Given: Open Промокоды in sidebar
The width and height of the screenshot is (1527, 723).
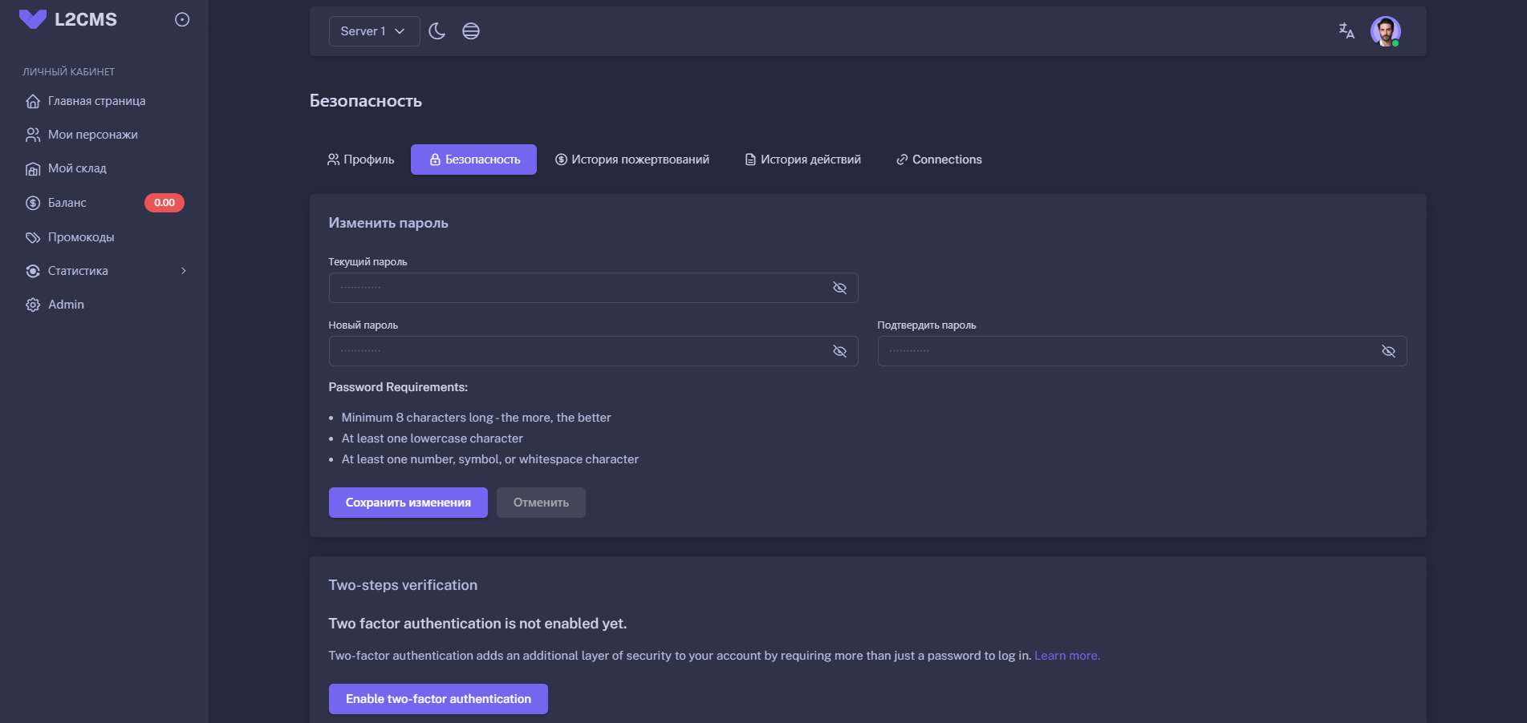Looking at the screenshot, I should 104,237.
